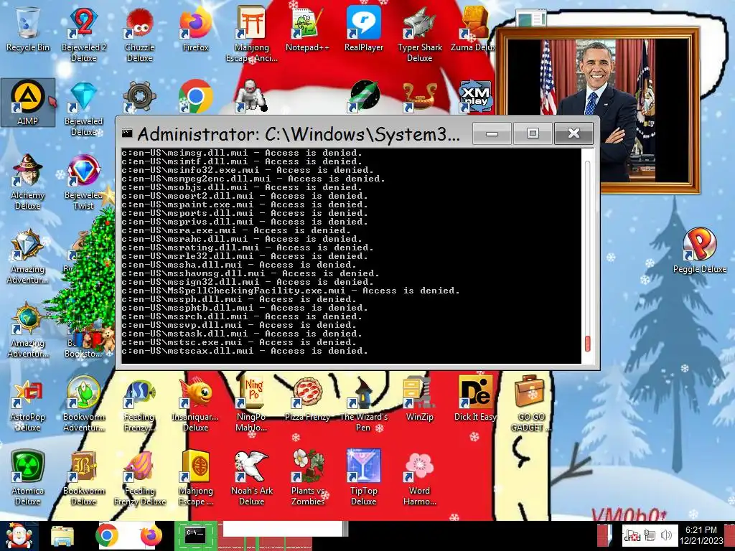Open the Pizza Frenzy shortcut
The image size is (735, 551).
tap(307, 399)
